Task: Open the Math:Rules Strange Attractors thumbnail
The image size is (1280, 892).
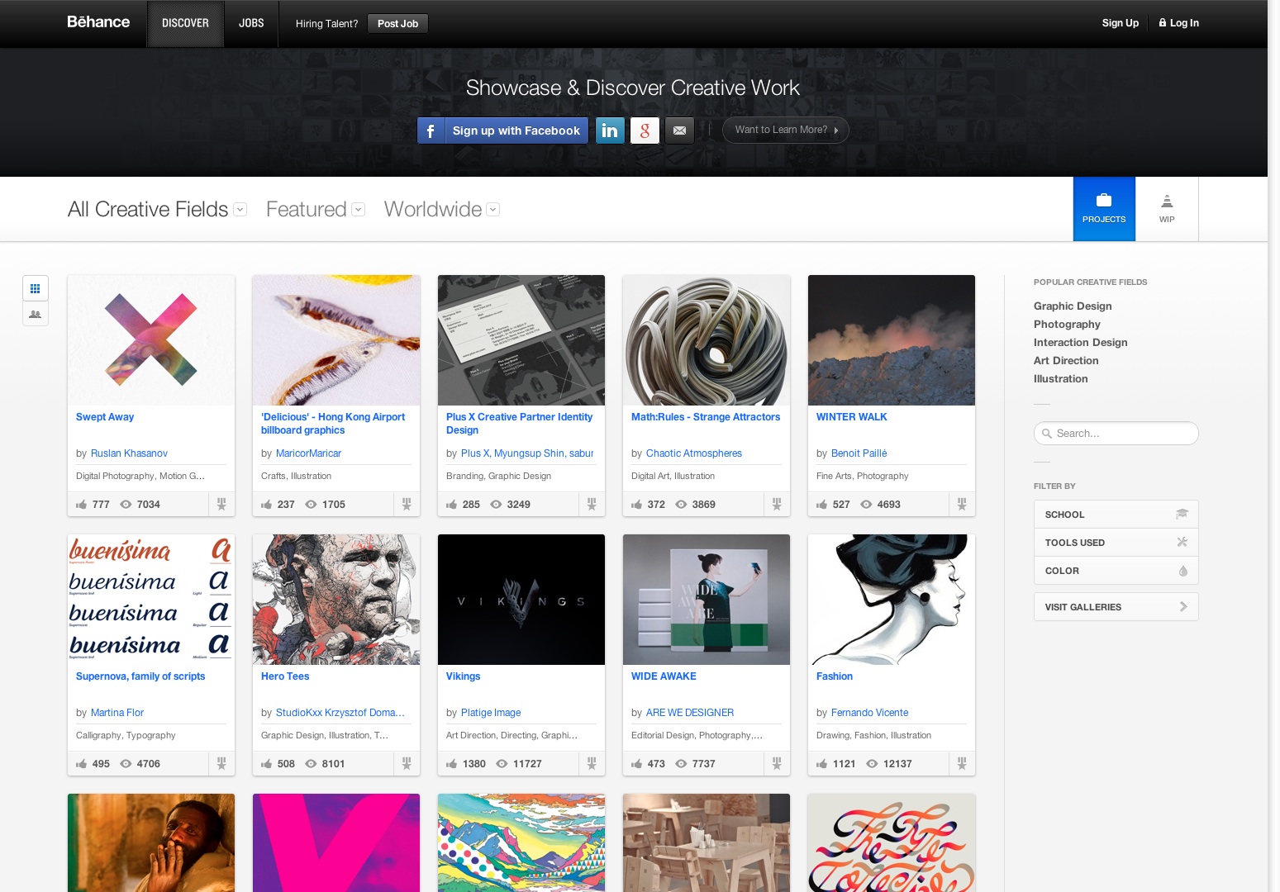Action: [707, 340]
